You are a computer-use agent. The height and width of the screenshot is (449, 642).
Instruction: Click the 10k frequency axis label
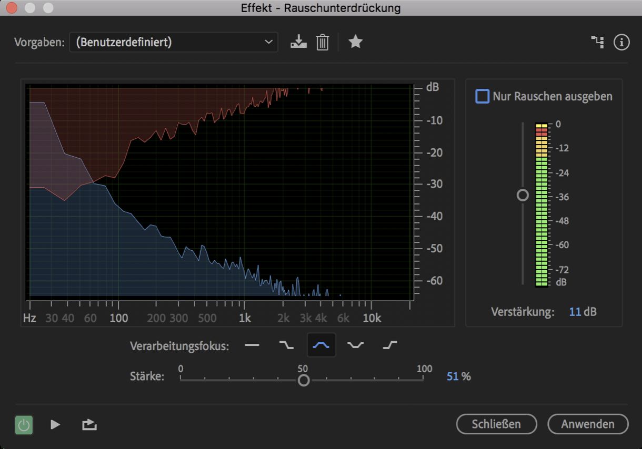pyautogui.click(x=372, y=318)
